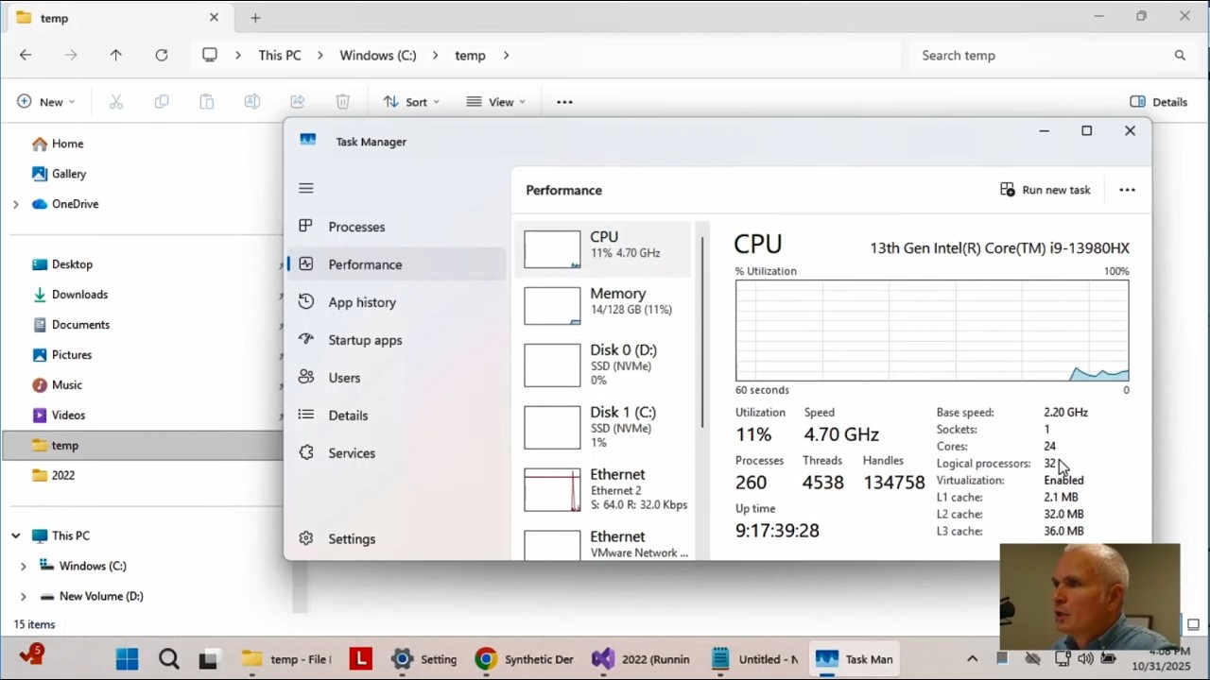
Task: Select VMware Network Ethernet entry
Action: click(x=605, y=544)
